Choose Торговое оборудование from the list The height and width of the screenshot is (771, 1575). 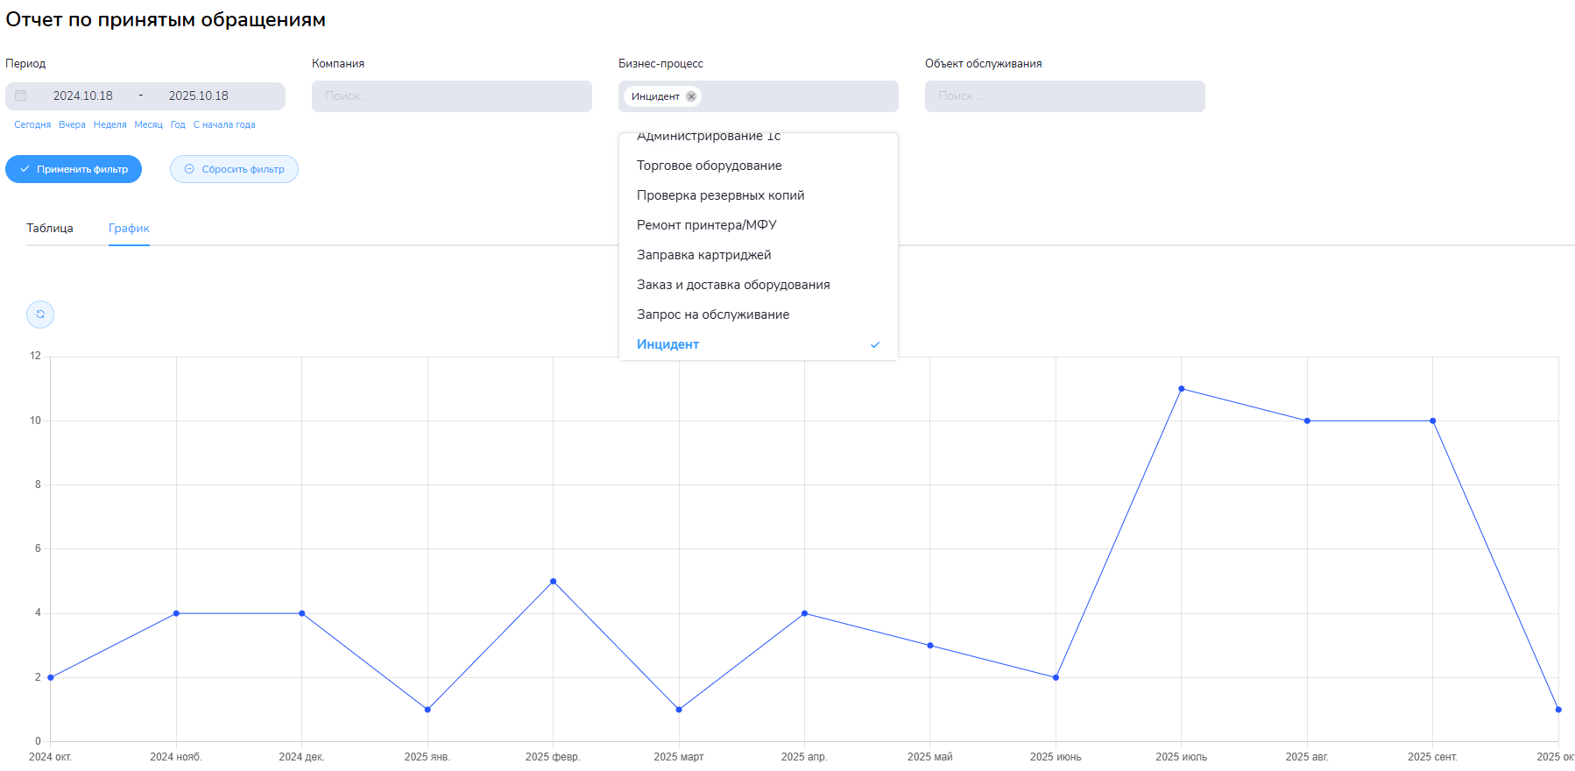coord(709,166)
